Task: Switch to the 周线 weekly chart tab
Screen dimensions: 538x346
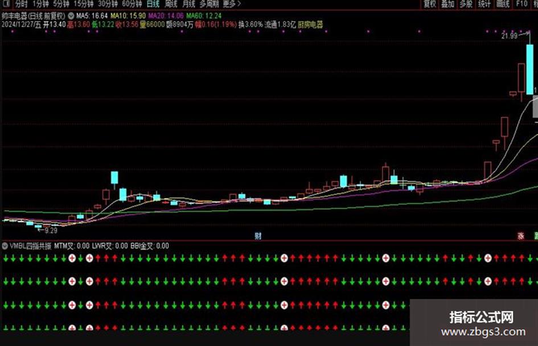Action: (x=171, y=4)
